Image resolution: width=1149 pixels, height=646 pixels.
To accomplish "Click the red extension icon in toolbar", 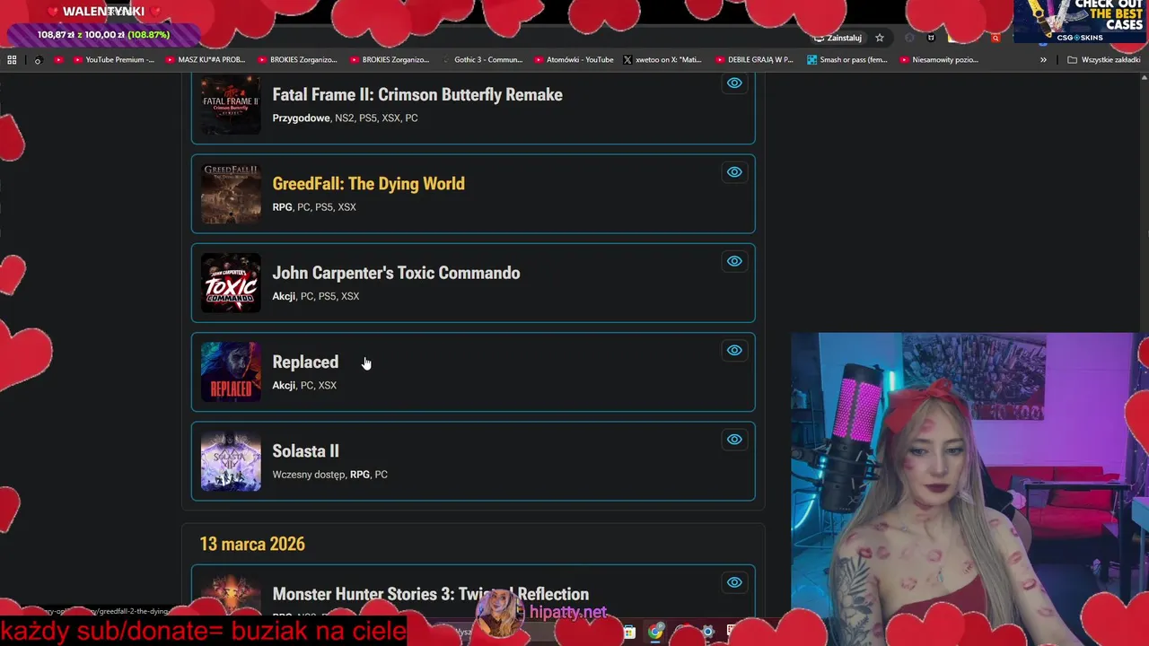I will (x=996, y=38).
